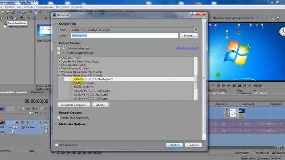Click the Save floppy icon in top toolbar
Image resolution: width=285 pixels, height=160 pixels.
[x=8, y=12]
